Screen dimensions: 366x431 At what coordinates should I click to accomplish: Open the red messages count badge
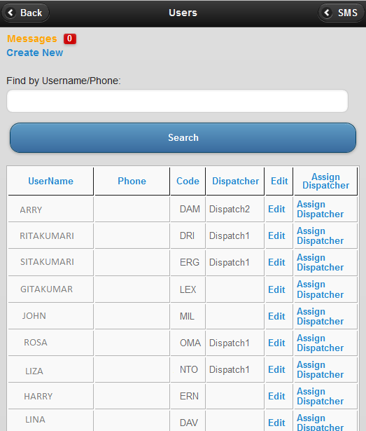(x=70, y=39)
